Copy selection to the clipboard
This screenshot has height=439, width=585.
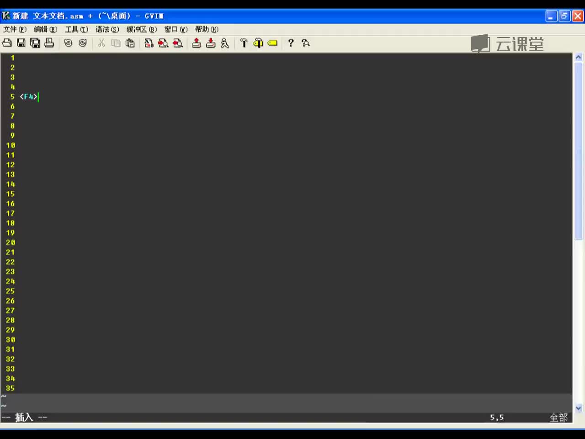tap(116, 43)
